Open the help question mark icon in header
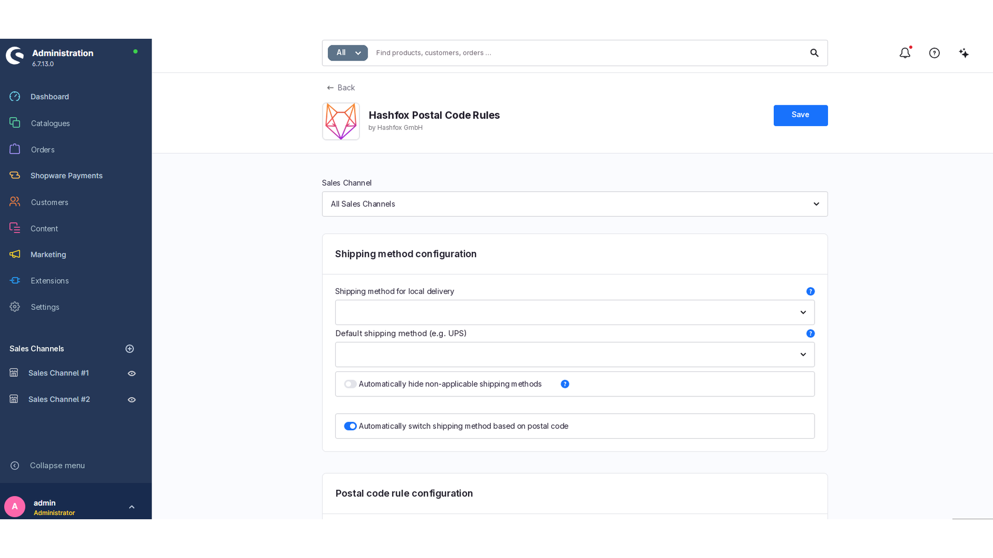 [934, 53]
